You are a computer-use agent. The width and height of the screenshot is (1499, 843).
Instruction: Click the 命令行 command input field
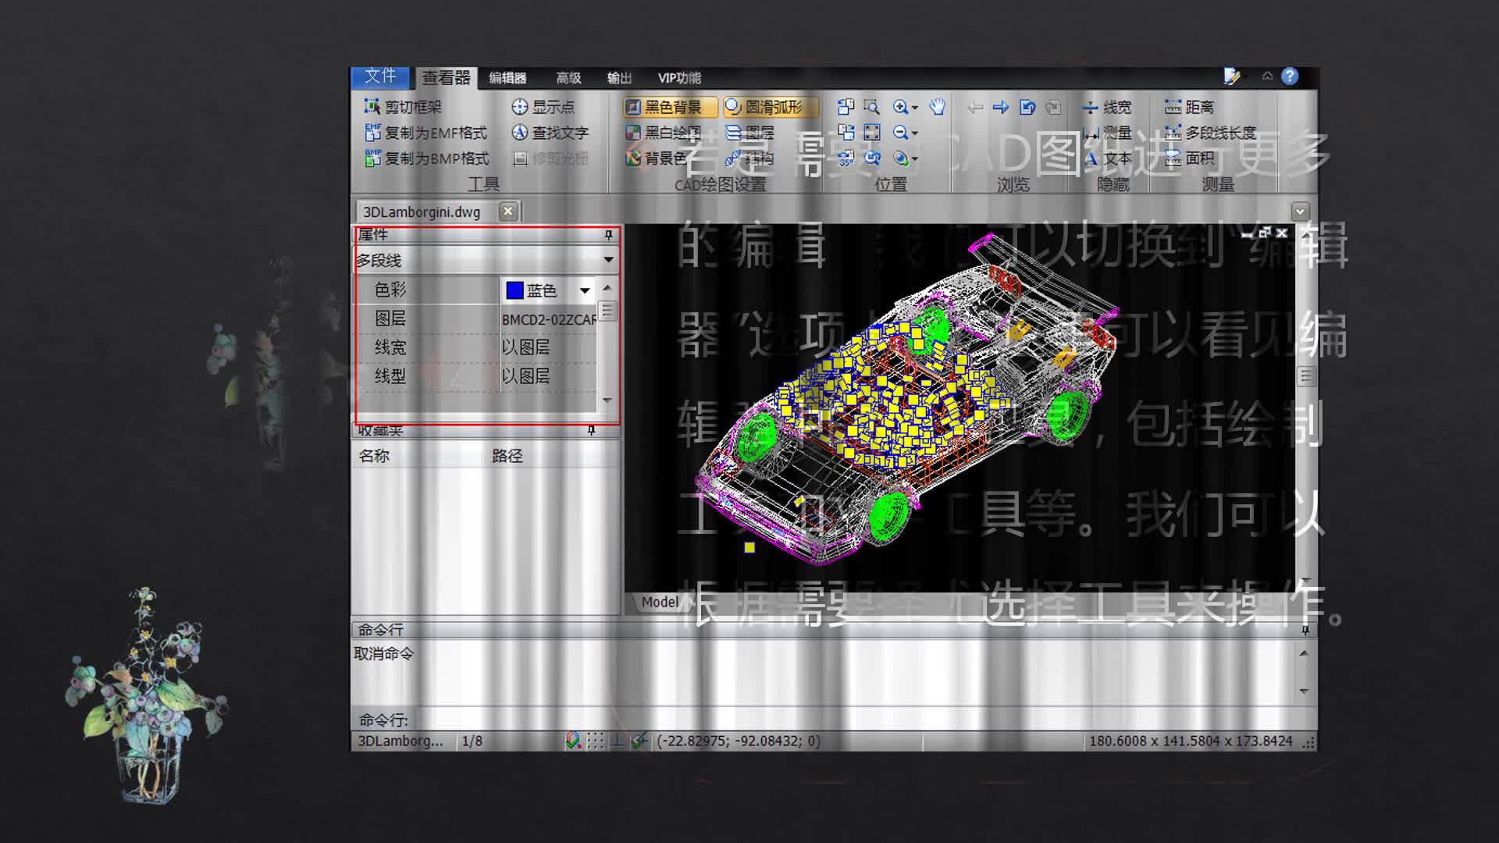point(781,719)
